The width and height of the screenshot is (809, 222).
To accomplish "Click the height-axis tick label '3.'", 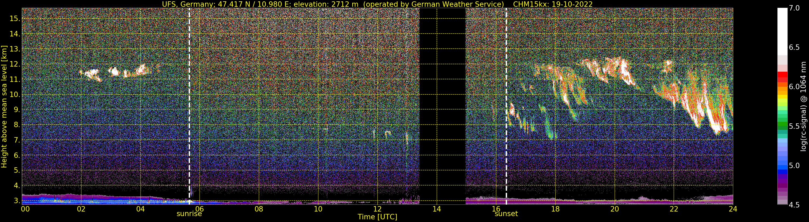I will [x=17, y=201].
